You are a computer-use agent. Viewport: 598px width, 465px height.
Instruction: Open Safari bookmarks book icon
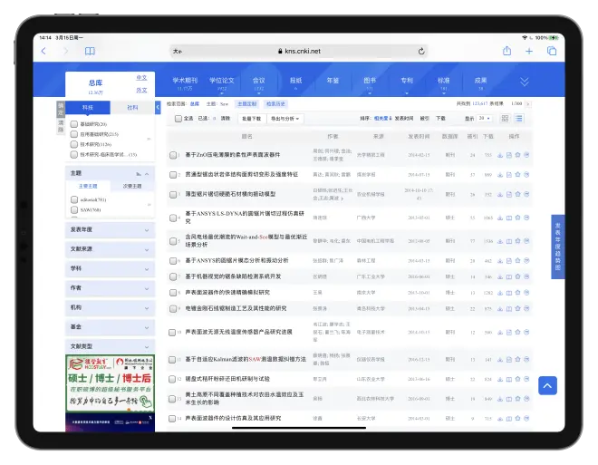click(x=90, y=51)
